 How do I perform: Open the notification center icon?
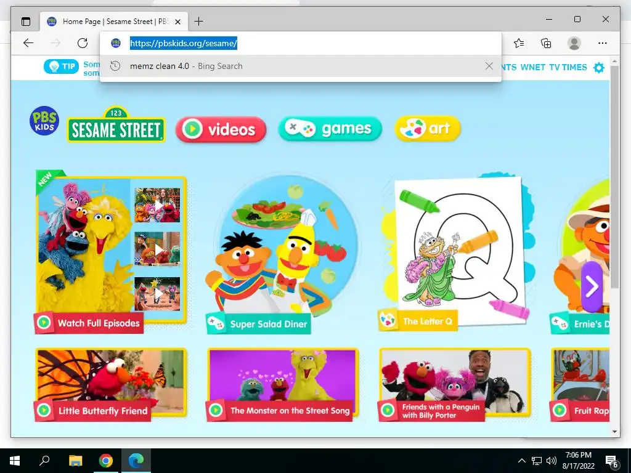612,462
